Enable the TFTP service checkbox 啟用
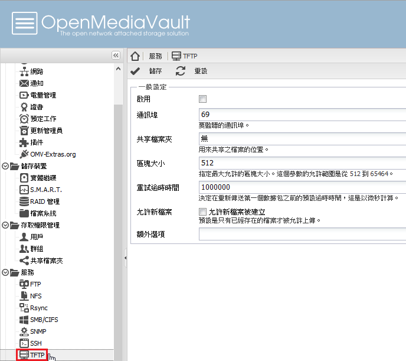This screenshot has width=406, height=361. coord(202,99)
